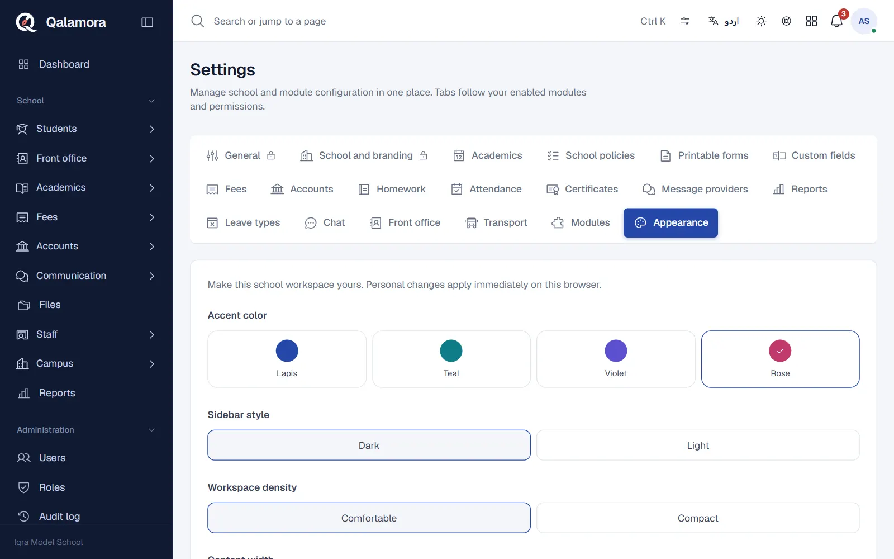Expand the Staff chevron
This screenshot has width=894, height=559.
pyautogui.click(x=152, y=335)
